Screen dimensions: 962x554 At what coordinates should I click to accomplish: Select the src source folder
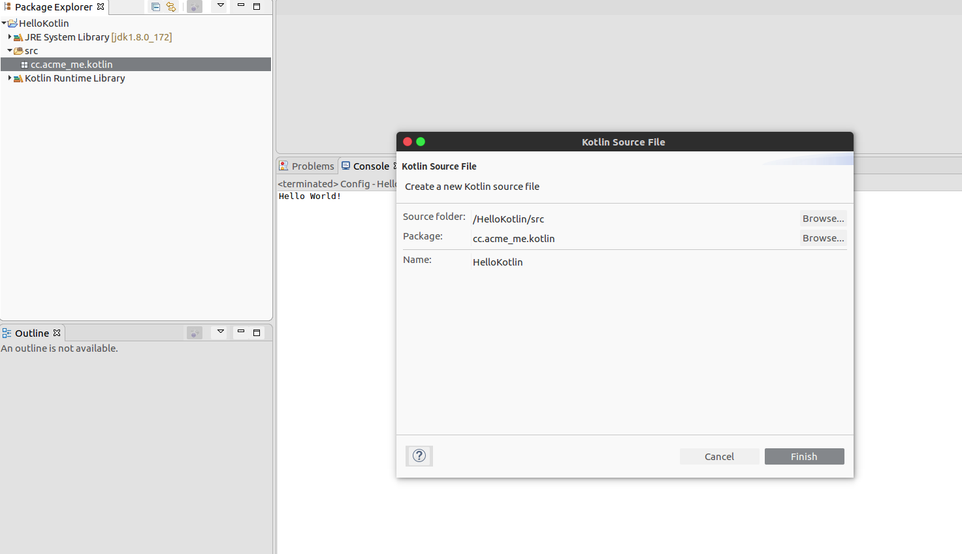31,51
